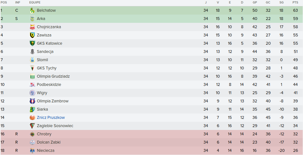The image size is (303, 155).
Task: Sort by the POS column header
Action: coord(3,3)
